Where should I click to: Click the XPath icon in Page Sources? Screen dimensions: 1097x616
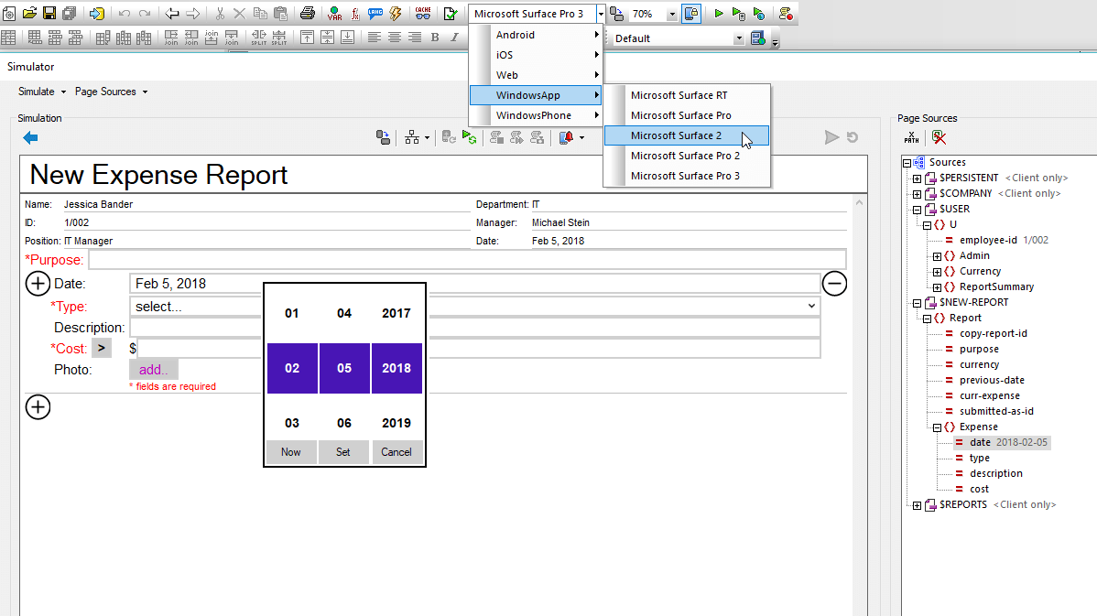(912, 137)
